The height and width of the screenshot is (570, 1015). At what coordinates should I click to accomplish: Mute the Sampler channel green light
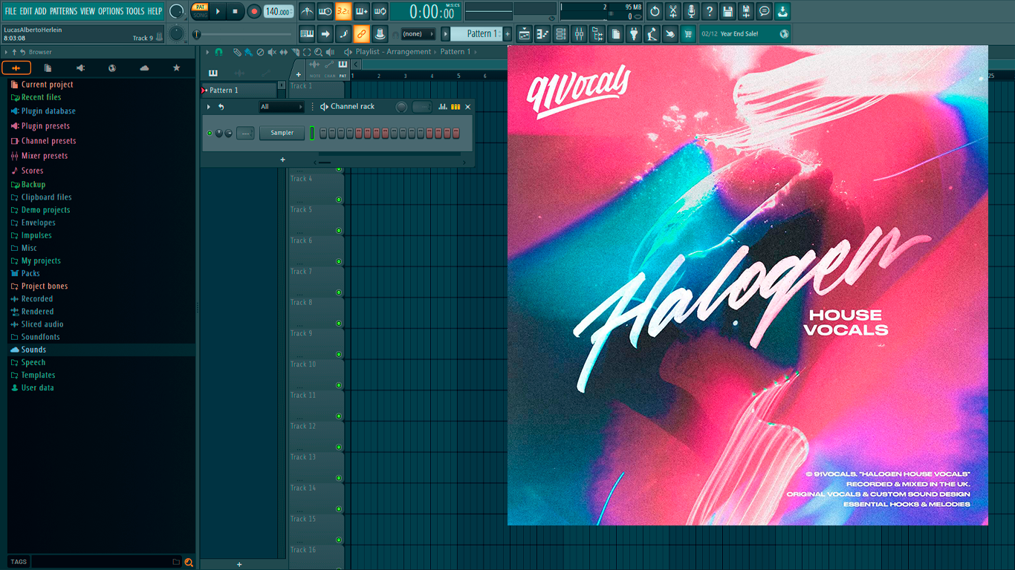pyautogui.click(x=210, y=134)
